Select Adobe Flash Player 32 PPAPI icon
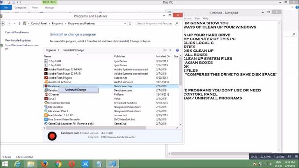The width and height of the screenshot is (299, 168). pos(46,74)
